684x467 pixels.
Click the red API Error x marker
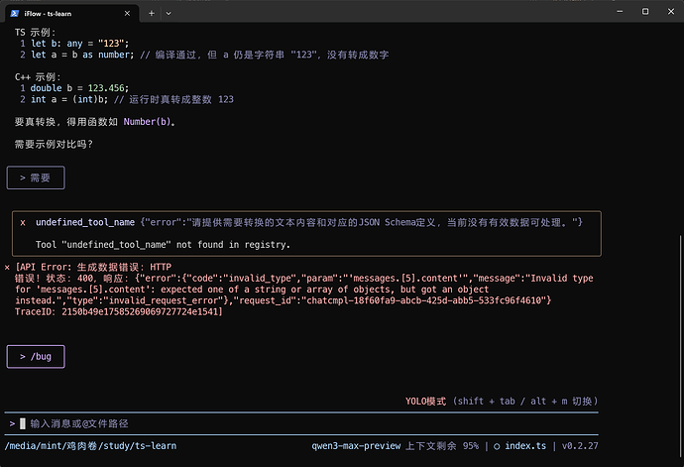[x=7, y=268]
